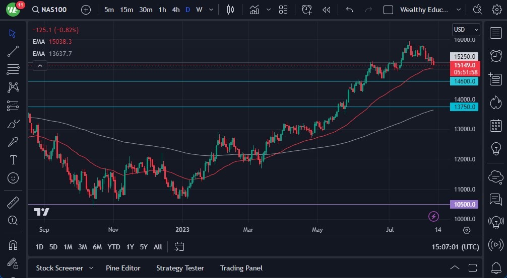507x278 pixels.
Task: Open the USD currency dropdown
Action: click(465, 30)
